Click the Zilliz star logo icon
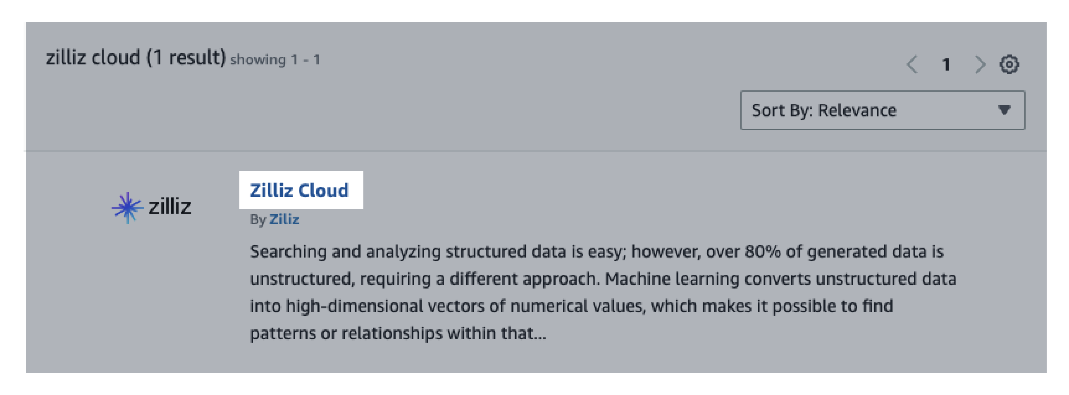 pyautogui.click(x=127, y=207)
